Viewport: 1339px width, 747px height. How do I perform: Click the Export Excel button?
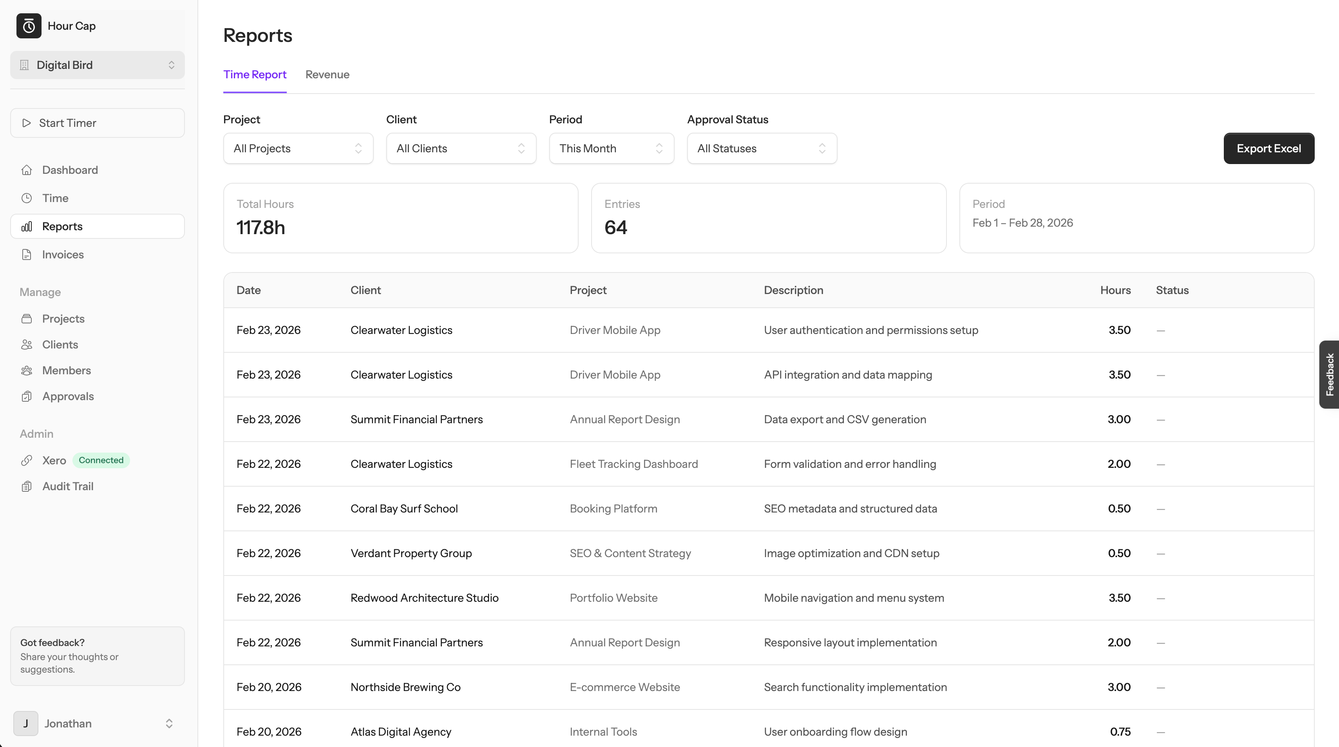coord(1269,148)
